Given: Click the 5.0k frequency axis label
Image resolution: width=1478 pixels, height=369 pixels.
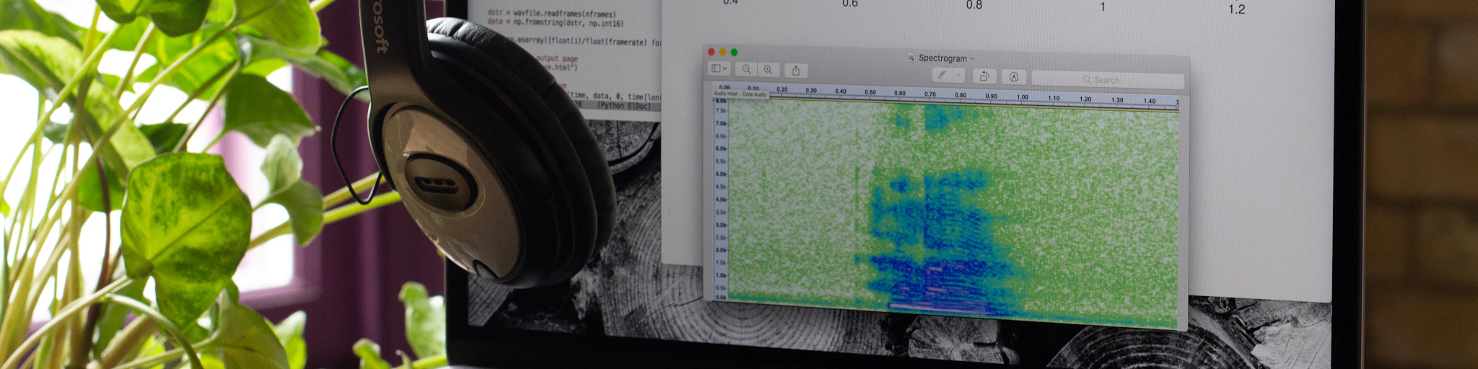Looking at the screenshot, I should [x=720, y=174].
